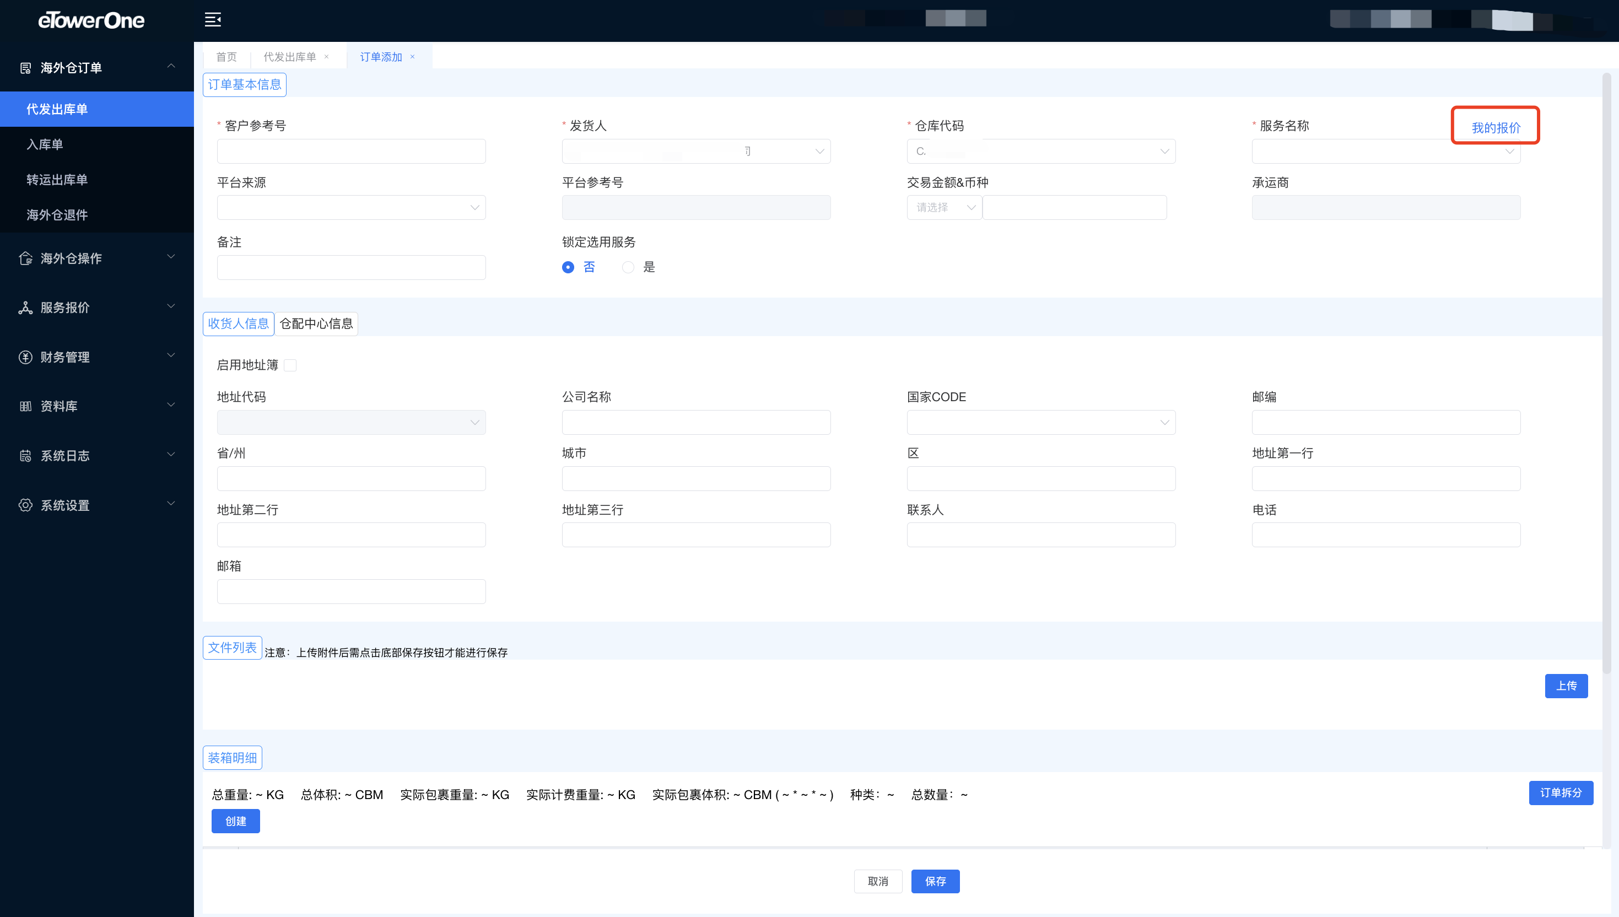
Task: Focus the 交易金额 amount input field
Action: click(x=1075, y=208)
